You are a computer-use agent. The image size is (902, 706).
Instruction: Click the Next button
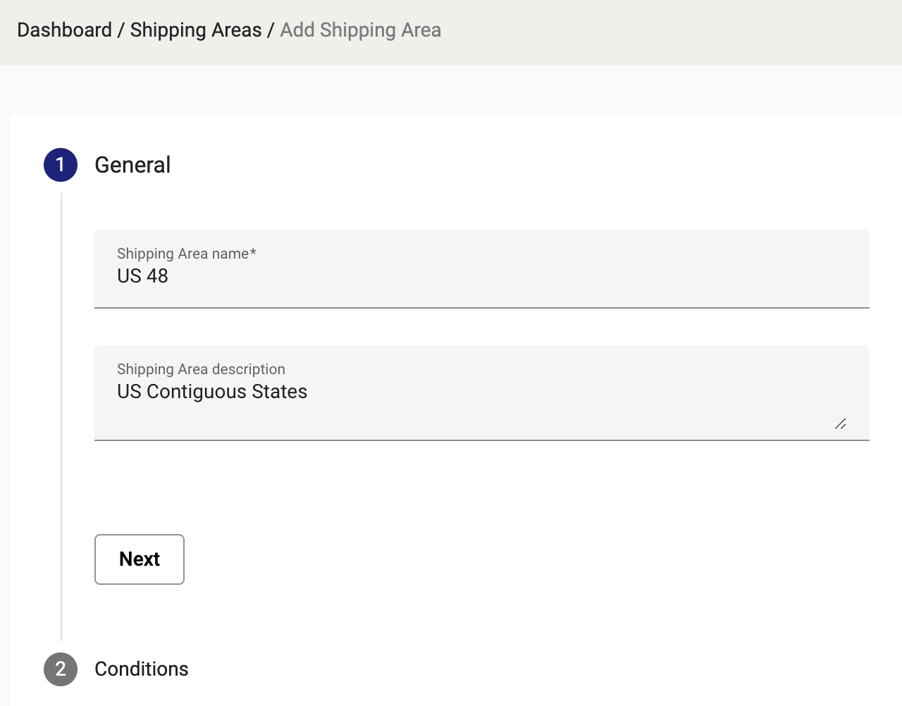tap(140, 559)
